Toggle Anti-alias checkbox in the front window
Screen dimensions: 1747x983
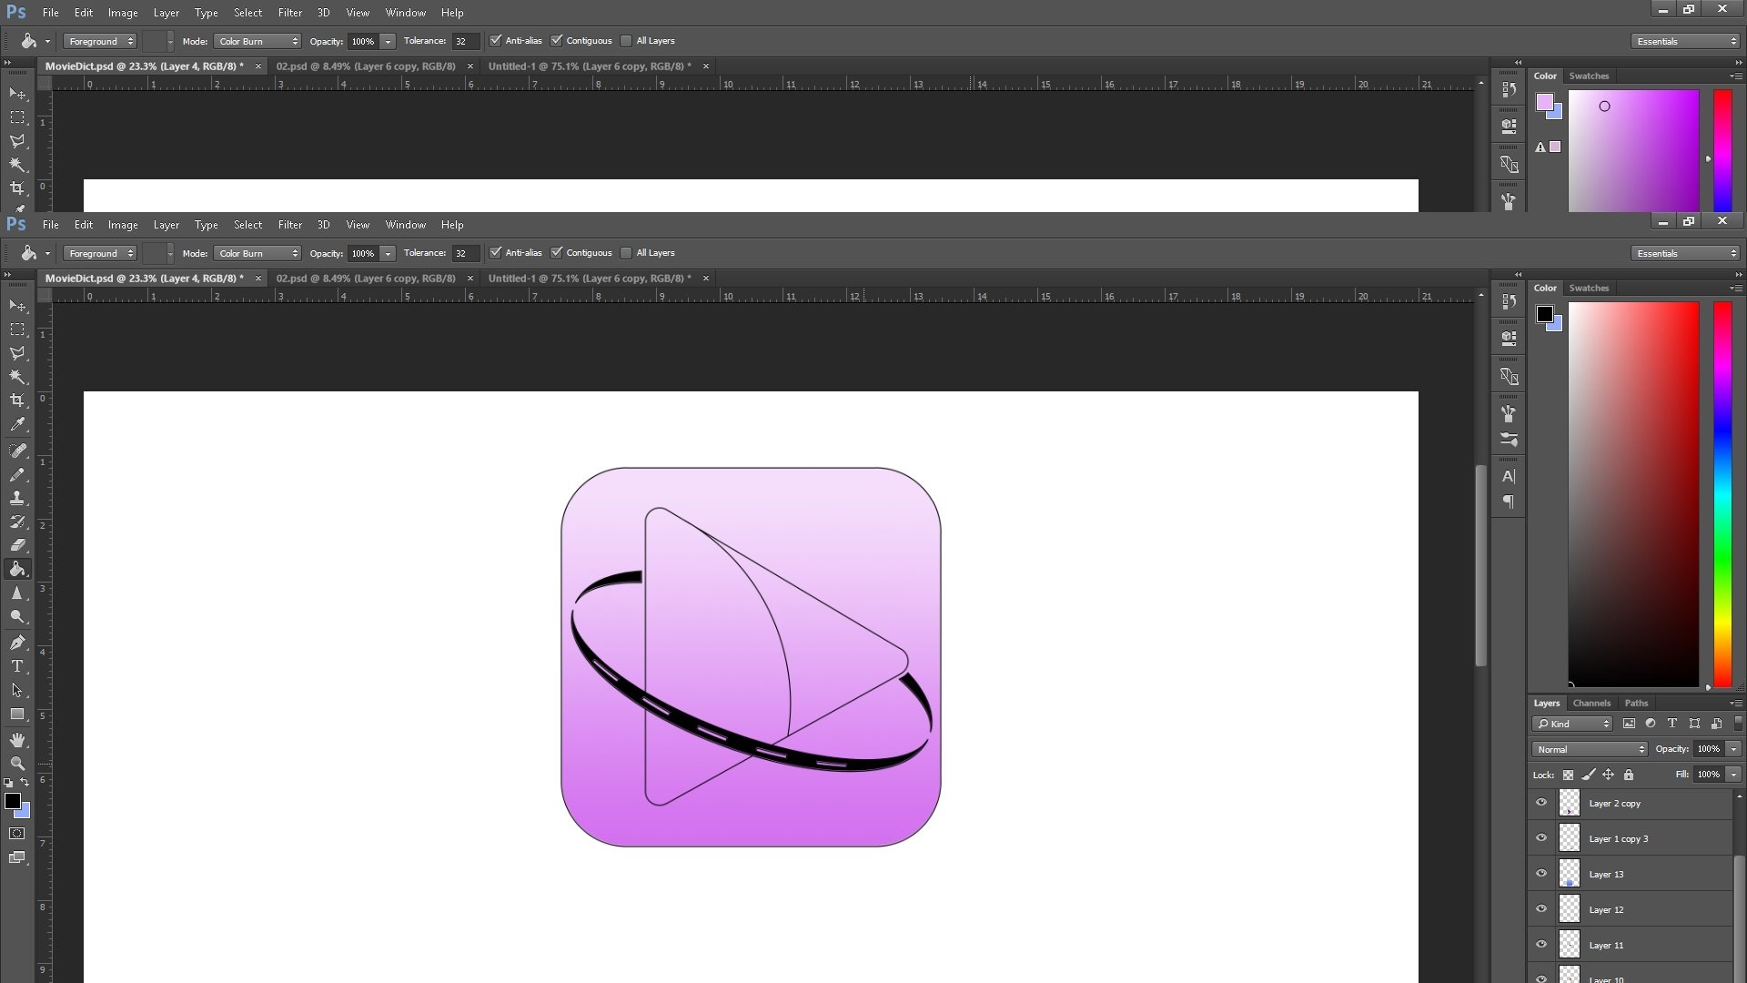pyautogui.click(x=496, y=253)
